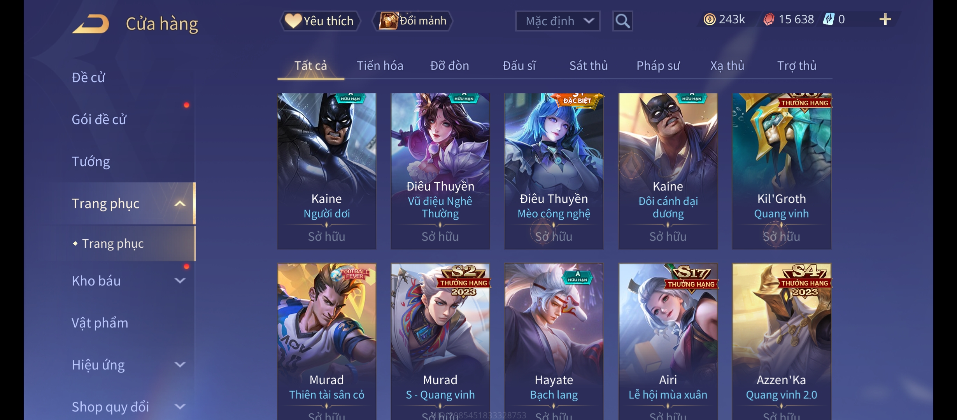Expand the Kho báu sidebar section
957x420 pixels.
click(180, 281)
